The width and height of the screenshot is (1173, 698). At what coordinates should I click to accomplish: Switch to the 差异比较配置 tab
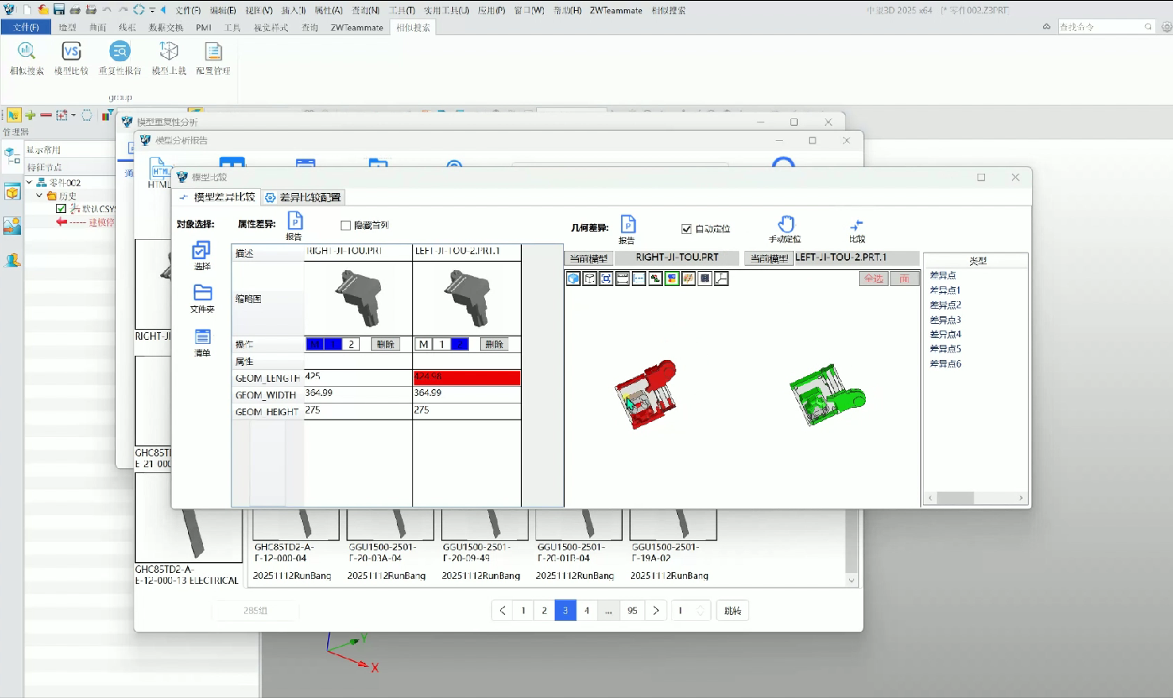(x=303, y=197)
